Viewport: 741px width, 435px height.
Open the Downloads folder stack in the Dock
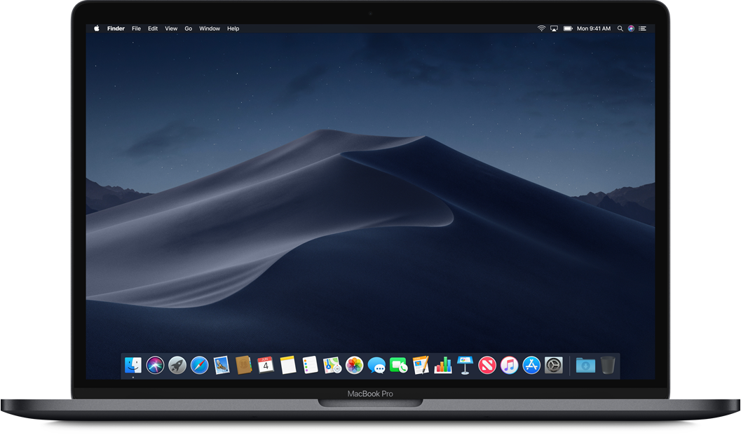pyautogui.click(x=585, y=365)
